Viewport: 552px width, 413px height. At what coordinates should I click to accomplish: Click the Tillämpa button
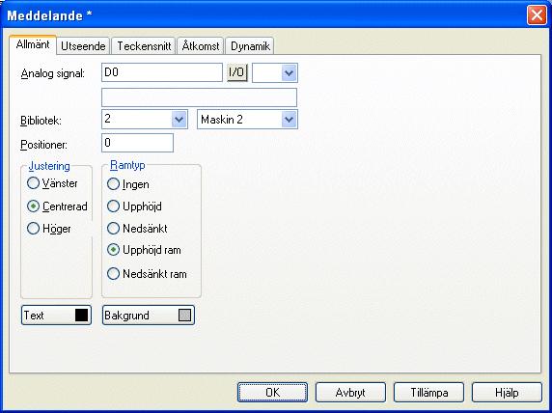click(428, 392)
